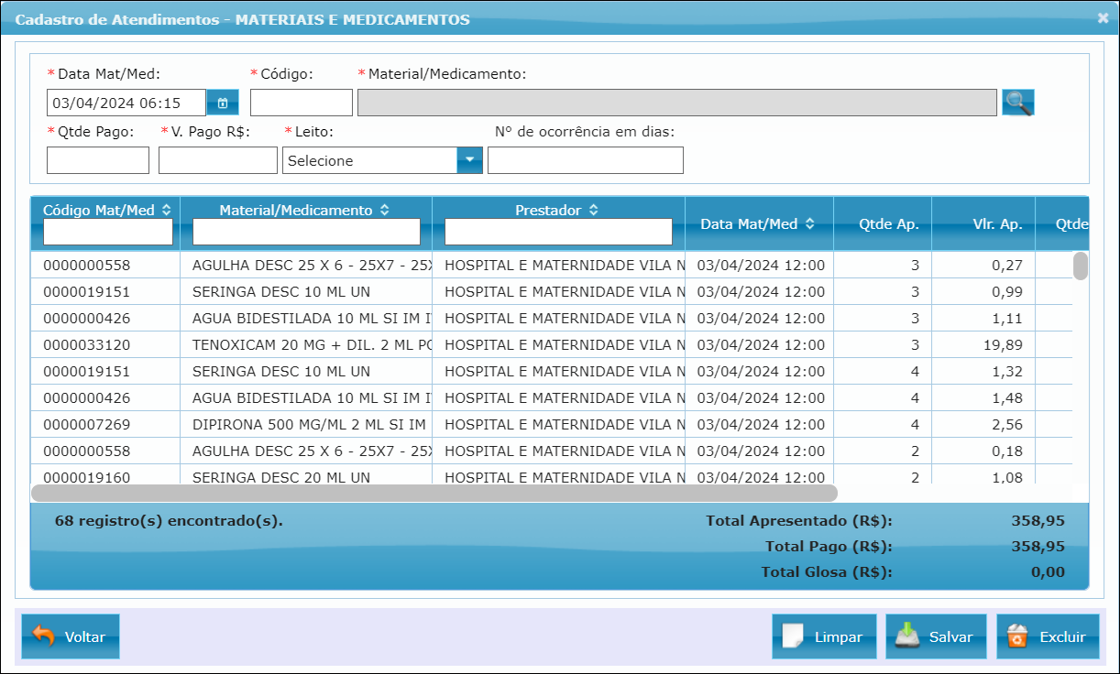This screenshot has width=1120, height=674.
Task: Sort by Material/Medicamento column arrows
Action: coord(384,210)
